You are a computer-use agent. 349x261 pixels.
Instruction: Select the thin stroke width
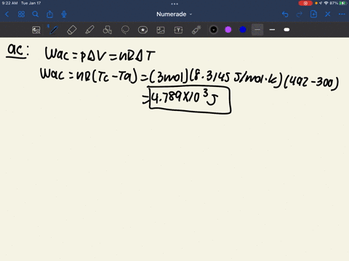tap(257, 30)
